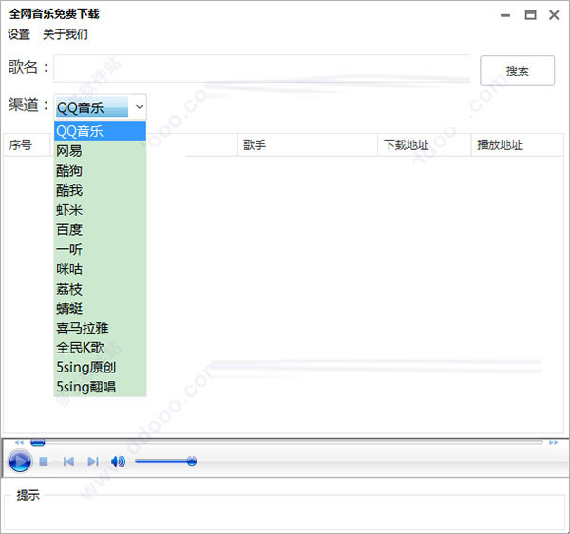This screenshot has height=534, width=570.
Task: Click the 搜索 button
Action: click(x=518, y=70)
